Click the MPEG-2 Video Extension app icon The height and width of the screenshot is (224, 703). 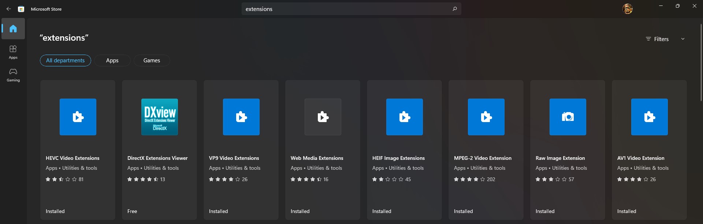point(486,117)
